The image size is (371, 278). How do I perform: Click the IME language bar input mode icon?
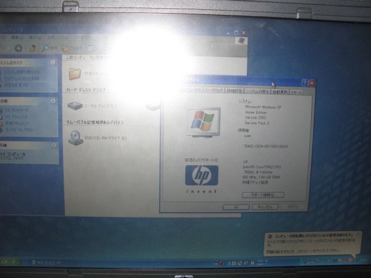point(229,263)
